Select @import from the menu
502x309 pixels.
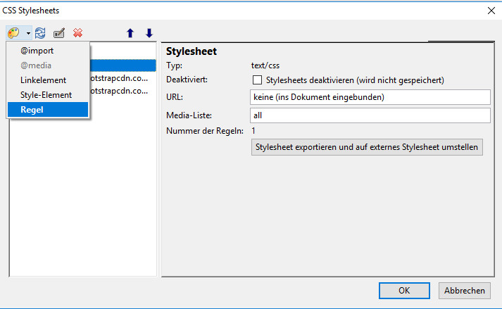tap(37, 51)
